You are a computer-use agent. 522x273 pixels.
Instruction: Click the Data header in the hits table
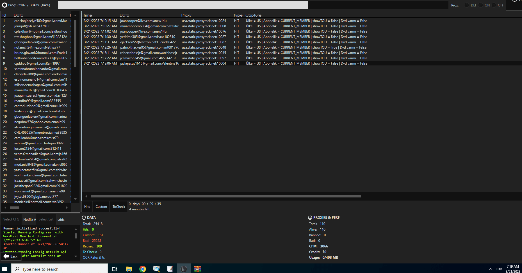click(124, 15)
